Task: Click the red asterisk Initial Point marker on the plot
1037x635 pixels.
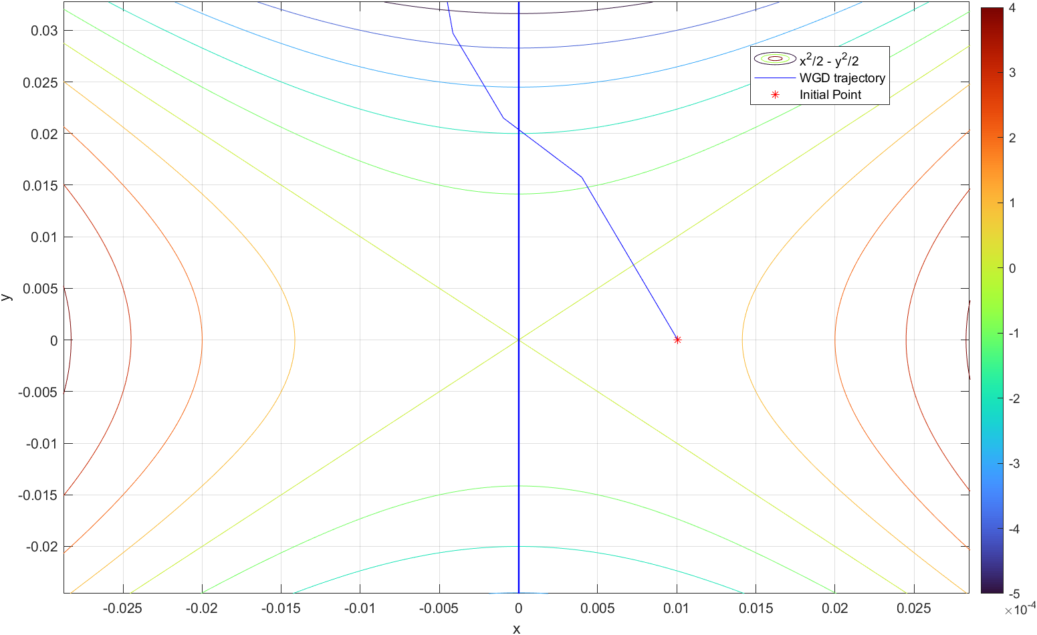Action: click(x=677, y=340)
